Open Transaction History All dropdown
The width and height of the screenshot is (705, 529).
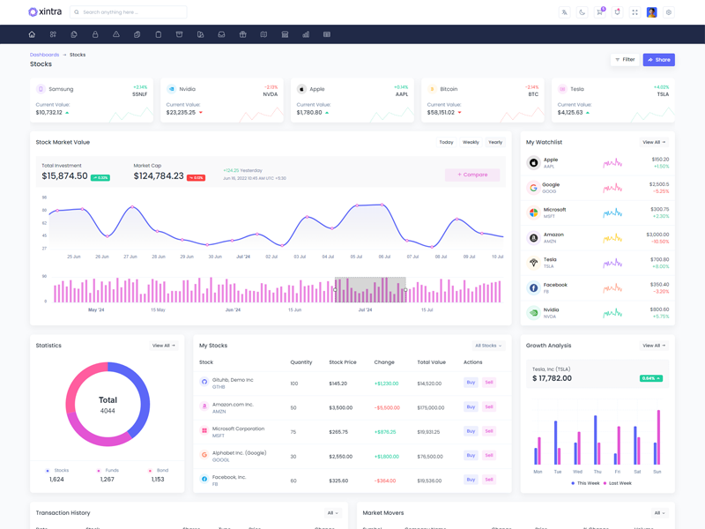[x=332, y=512]
